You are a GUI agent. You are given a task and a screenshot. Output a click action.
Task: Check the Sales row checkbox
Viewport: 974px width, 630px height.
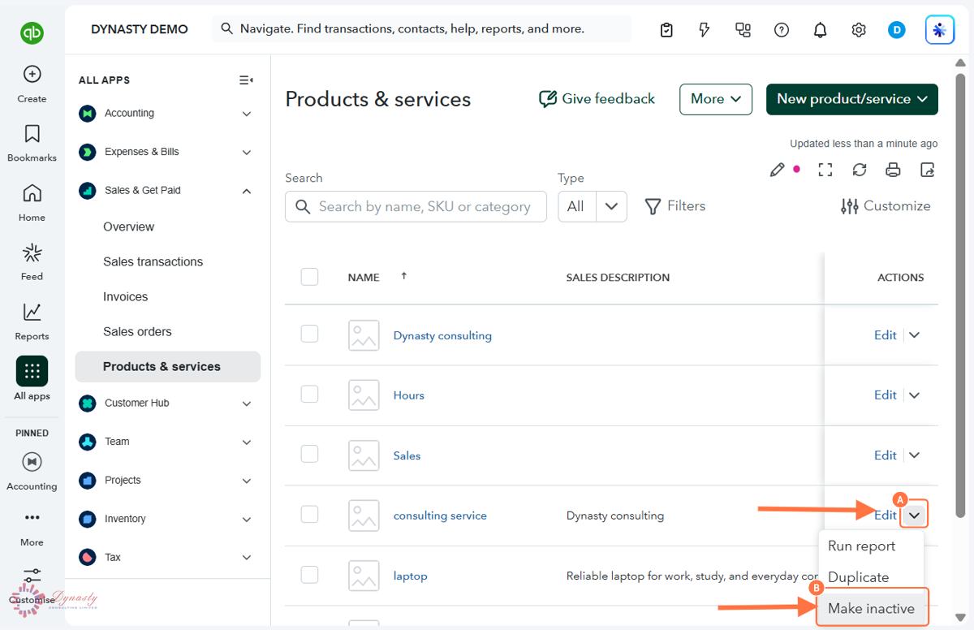click(309, 454)
